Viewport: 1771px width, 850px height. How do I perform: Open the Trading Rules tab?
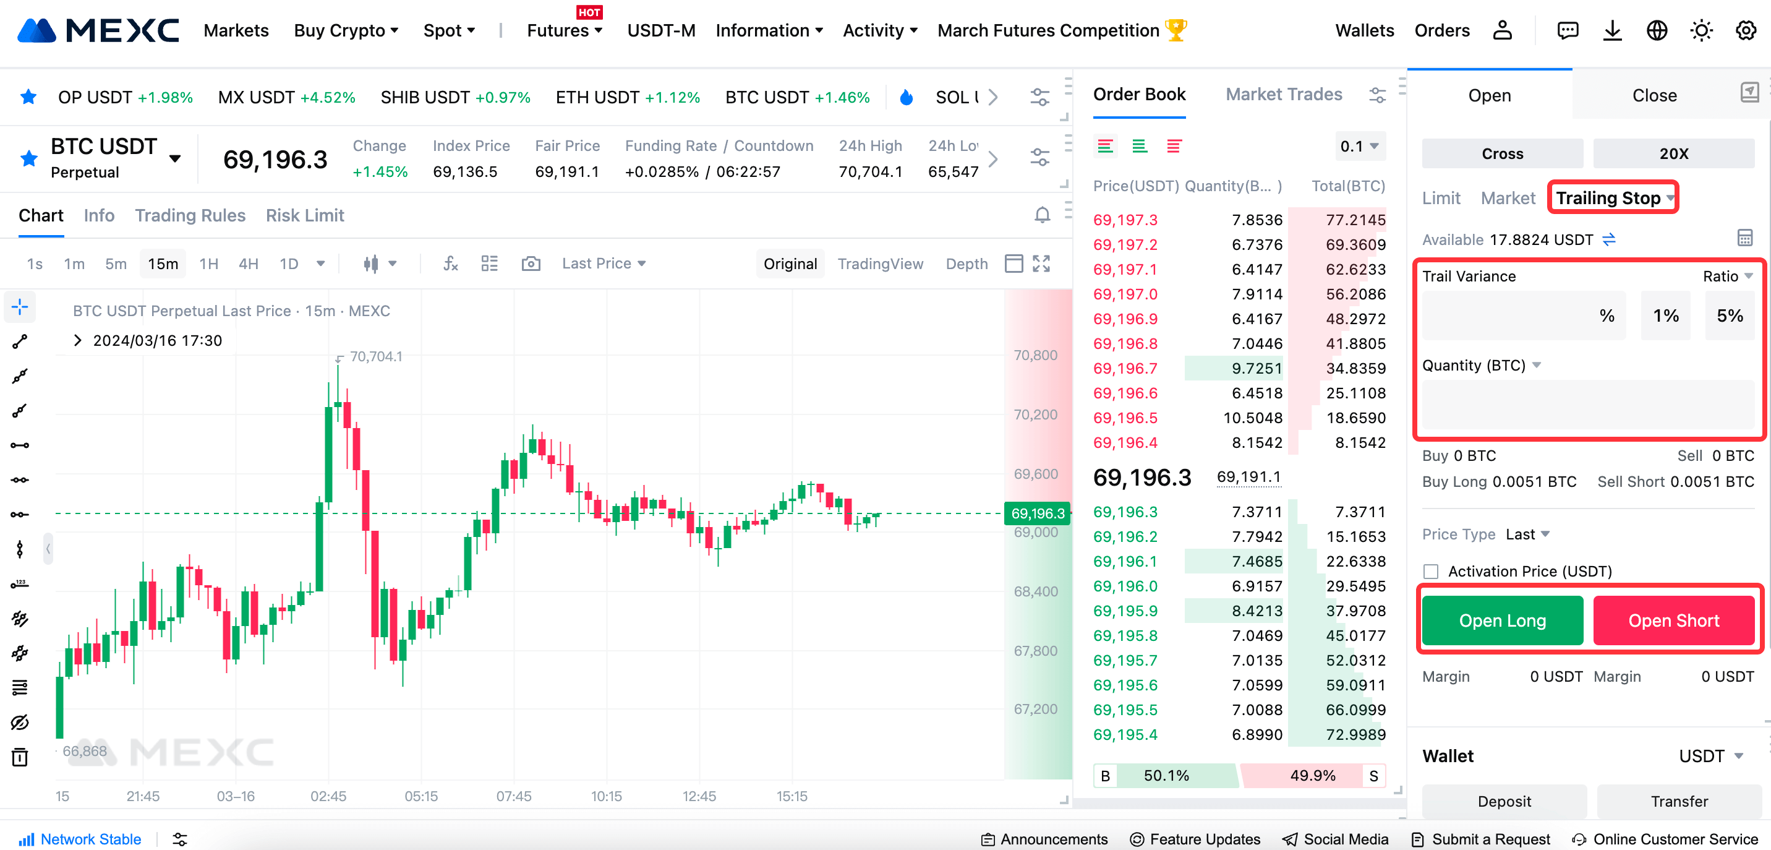click(190, 215)
